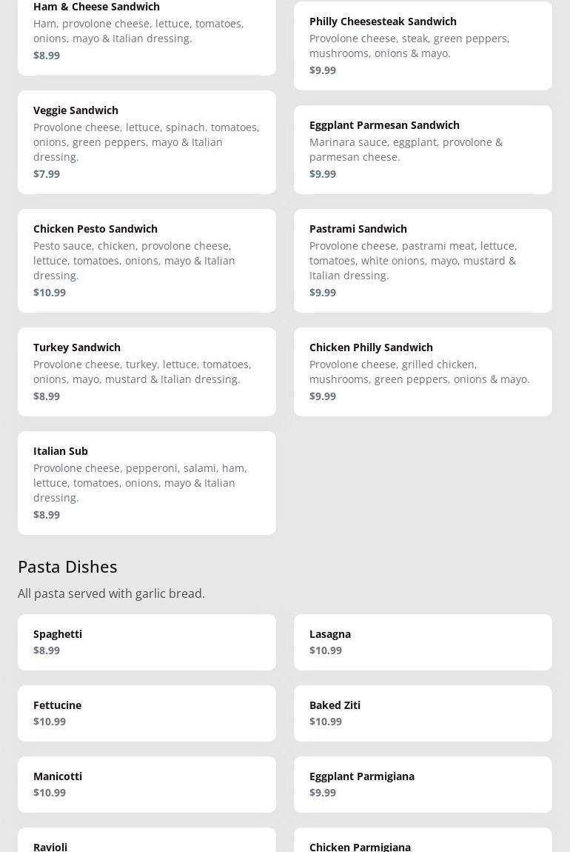Select the Philly Cheesesteak Sandwich card
Viewport: 570px width, 852px height.
[423, 46]
